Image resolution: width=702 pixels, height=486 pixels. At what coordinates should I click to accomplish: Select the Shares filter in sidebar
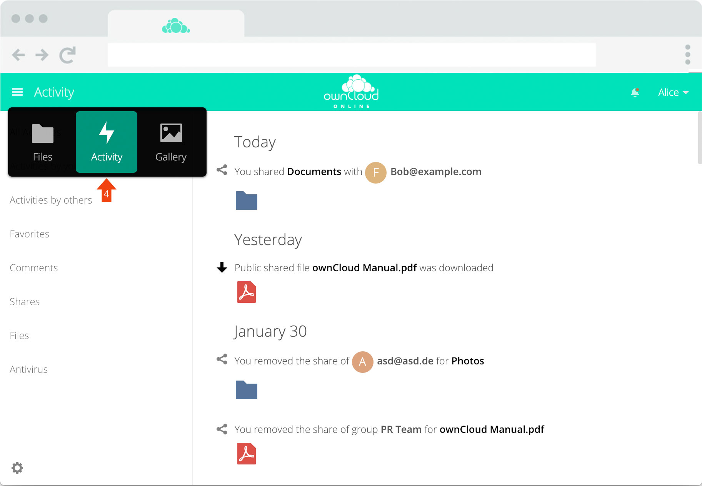pyautogui.click(x=25, y=302)
